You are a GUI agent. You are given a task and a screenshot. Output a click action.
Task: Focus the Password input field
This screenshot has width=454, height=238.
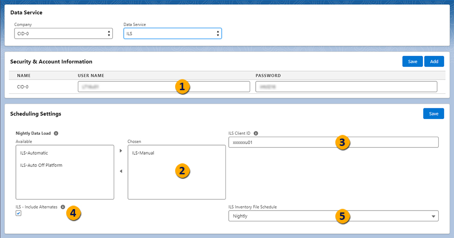point(346,87)
